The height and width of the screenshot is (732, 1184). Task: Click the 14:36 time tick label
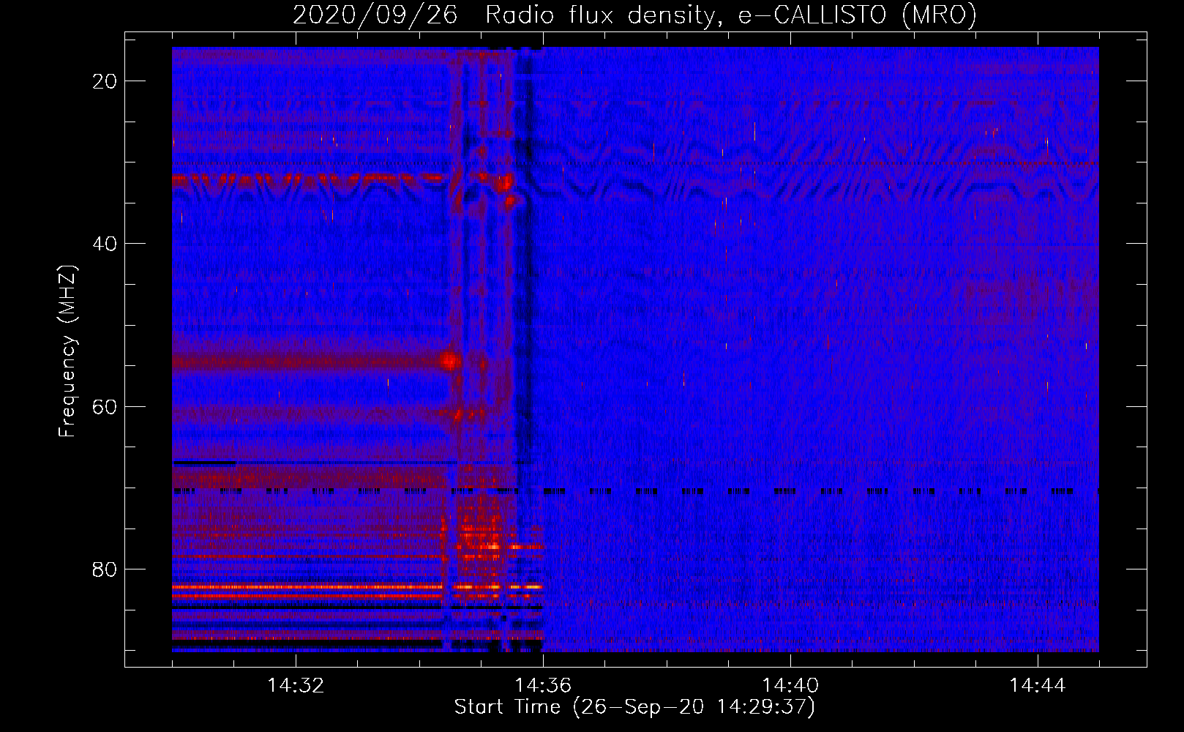click(543, 686)
